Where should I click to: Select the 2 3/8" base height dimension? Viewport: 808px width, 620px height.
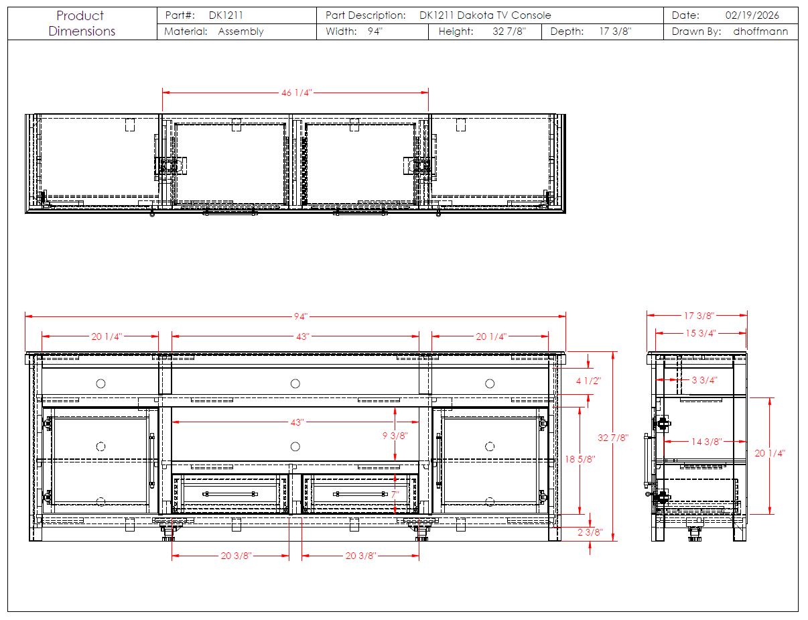click(589, 532)
